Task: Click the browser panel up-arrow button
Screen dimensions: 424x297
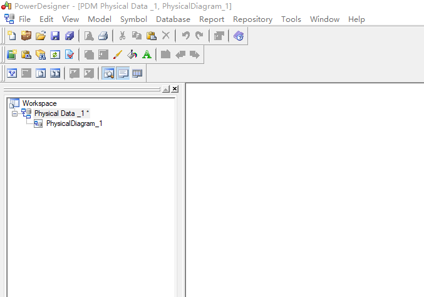Action: (166, 89)
